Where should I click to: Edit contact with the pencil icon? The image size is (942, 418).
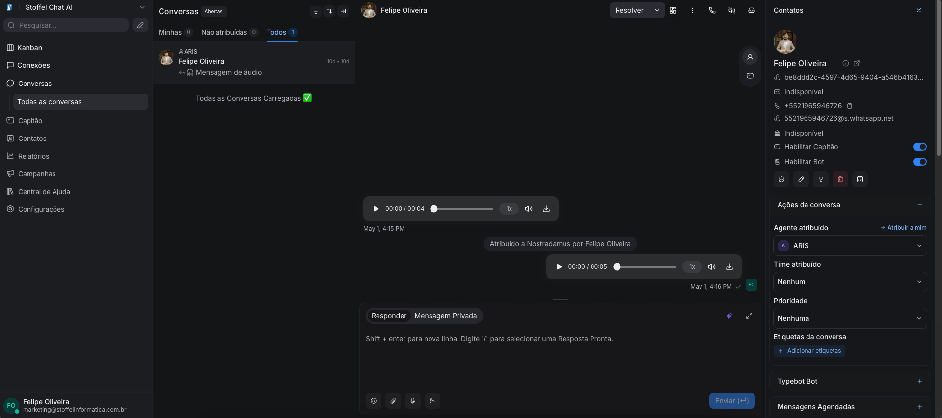pos(801,179)
